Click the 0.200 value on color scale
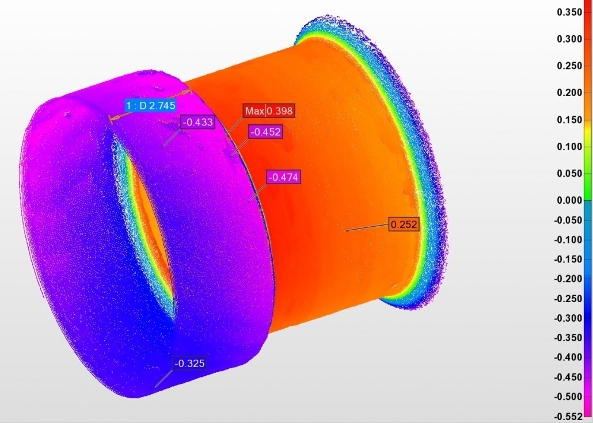 569,93
